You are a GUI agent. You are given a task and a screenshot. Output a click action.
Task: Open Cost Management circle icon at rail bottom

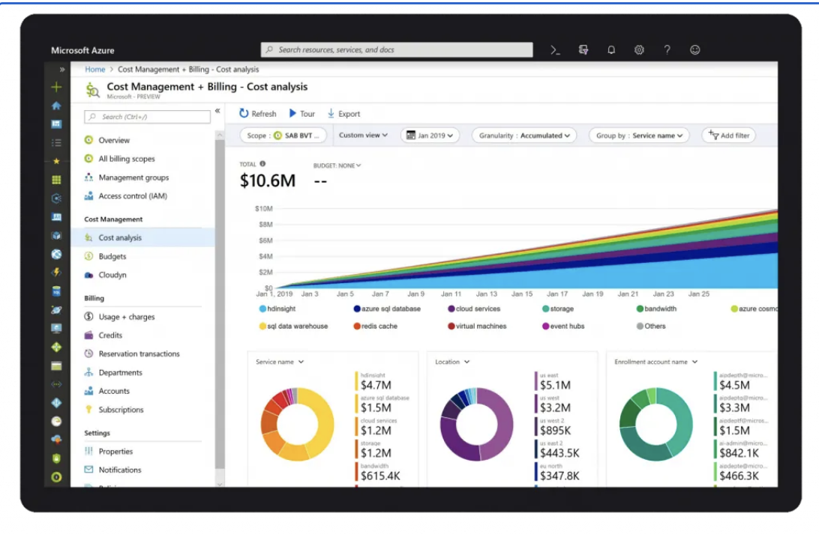(x=56, y=477)
